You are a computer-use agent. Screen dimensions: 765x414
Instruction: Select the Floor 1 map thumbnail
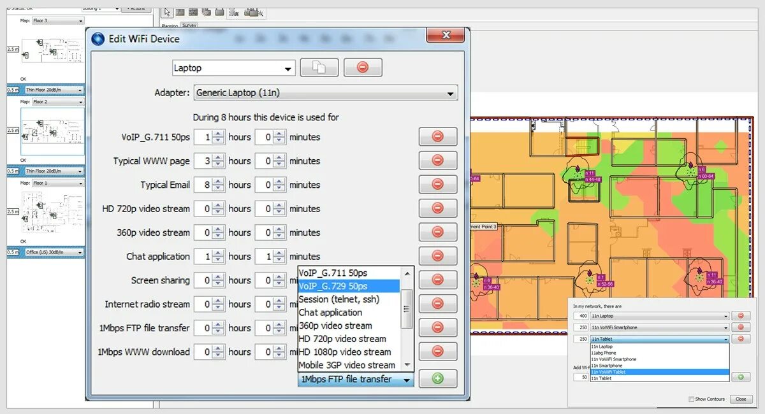(52, 213)
